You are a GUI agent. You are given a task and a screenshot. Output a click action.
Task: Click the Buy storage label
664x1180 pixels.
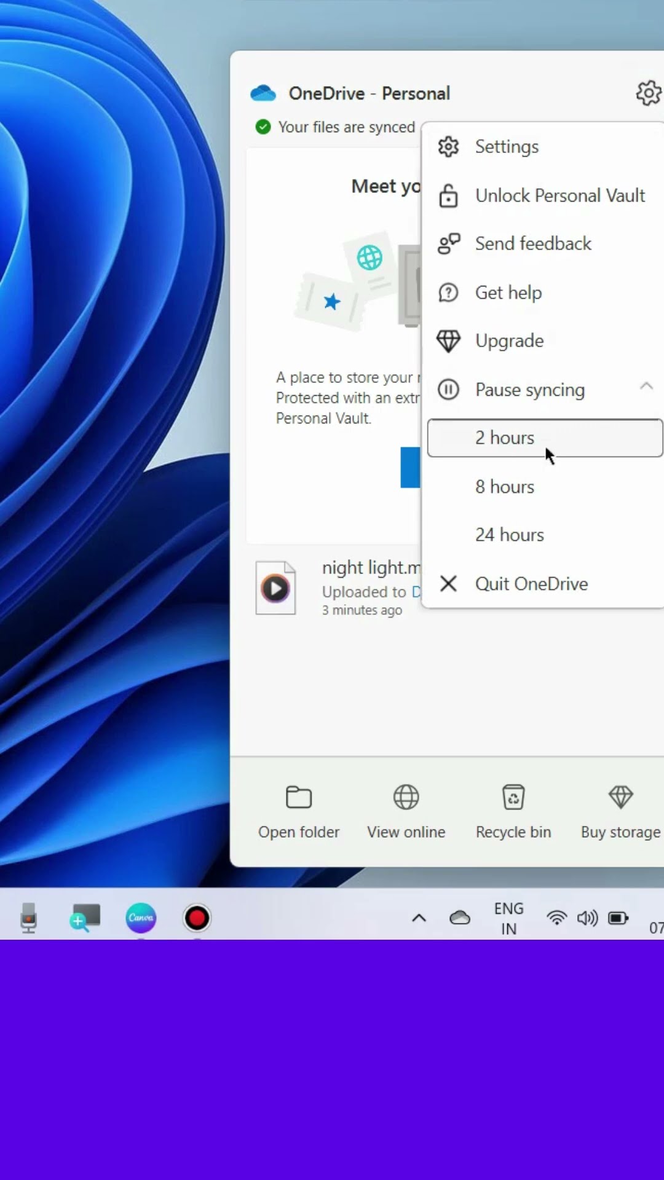click(621, 832)
